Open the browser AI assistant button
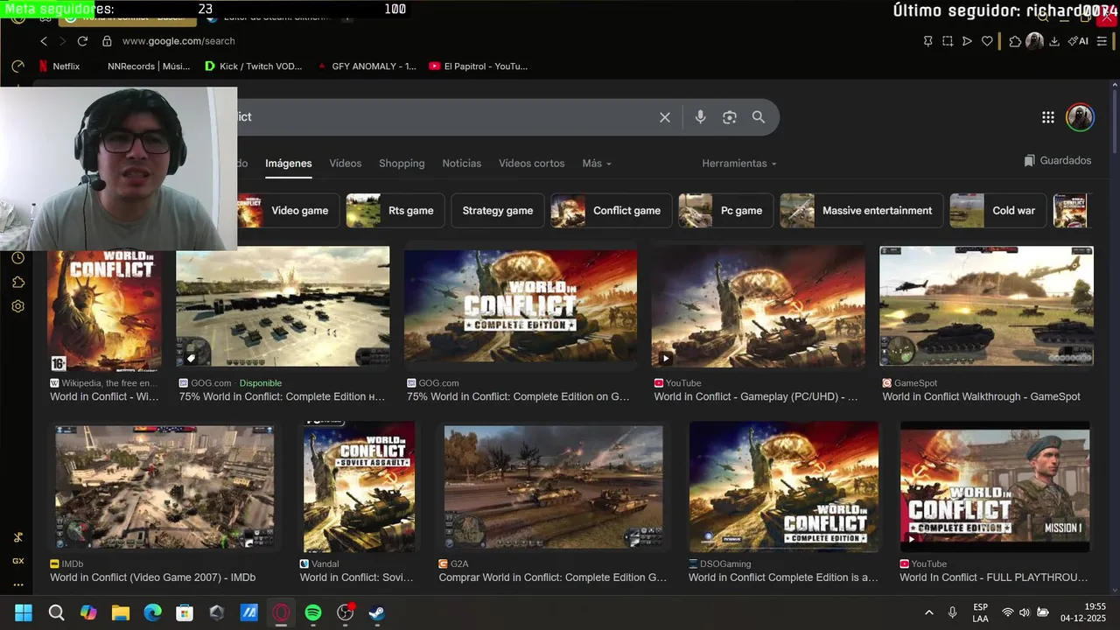The width and height of the screenshot is (1120, 630). (x=1078, y=41)
